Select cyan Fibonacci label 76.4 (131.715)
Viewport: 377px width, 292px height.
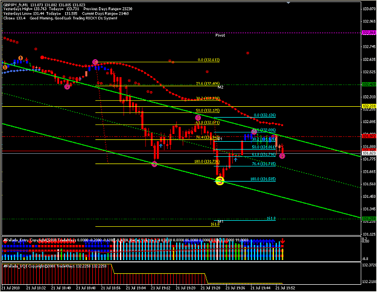[264, 164]
